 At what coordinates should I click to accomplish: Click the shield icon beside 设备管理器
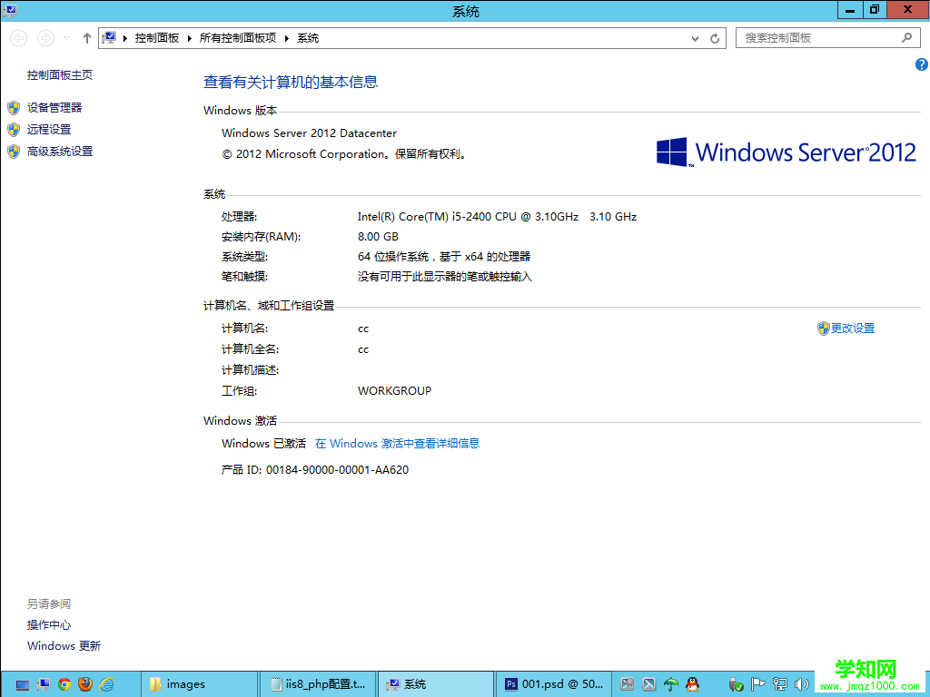click(14, 107)
